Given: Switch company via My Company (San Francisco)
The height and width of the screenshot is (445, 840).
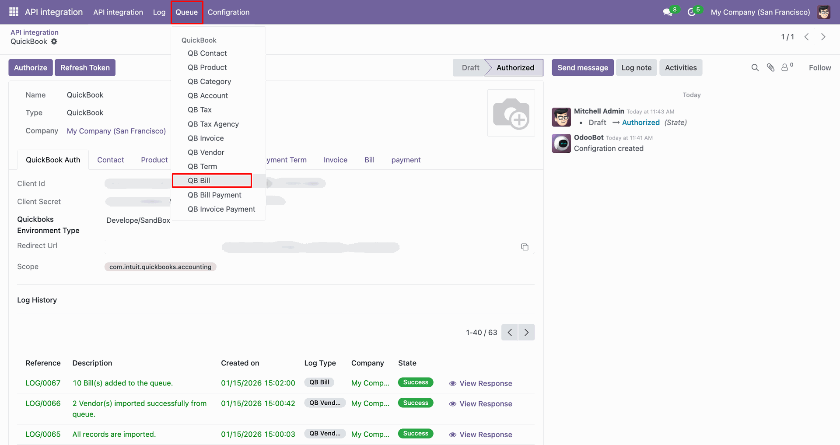Looking at the screenshot, I should pos(760,12).
